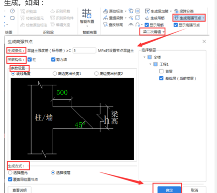
Task: Click the icon right of 重提梁跨 dropdown
Action: [x=131, y=18]
